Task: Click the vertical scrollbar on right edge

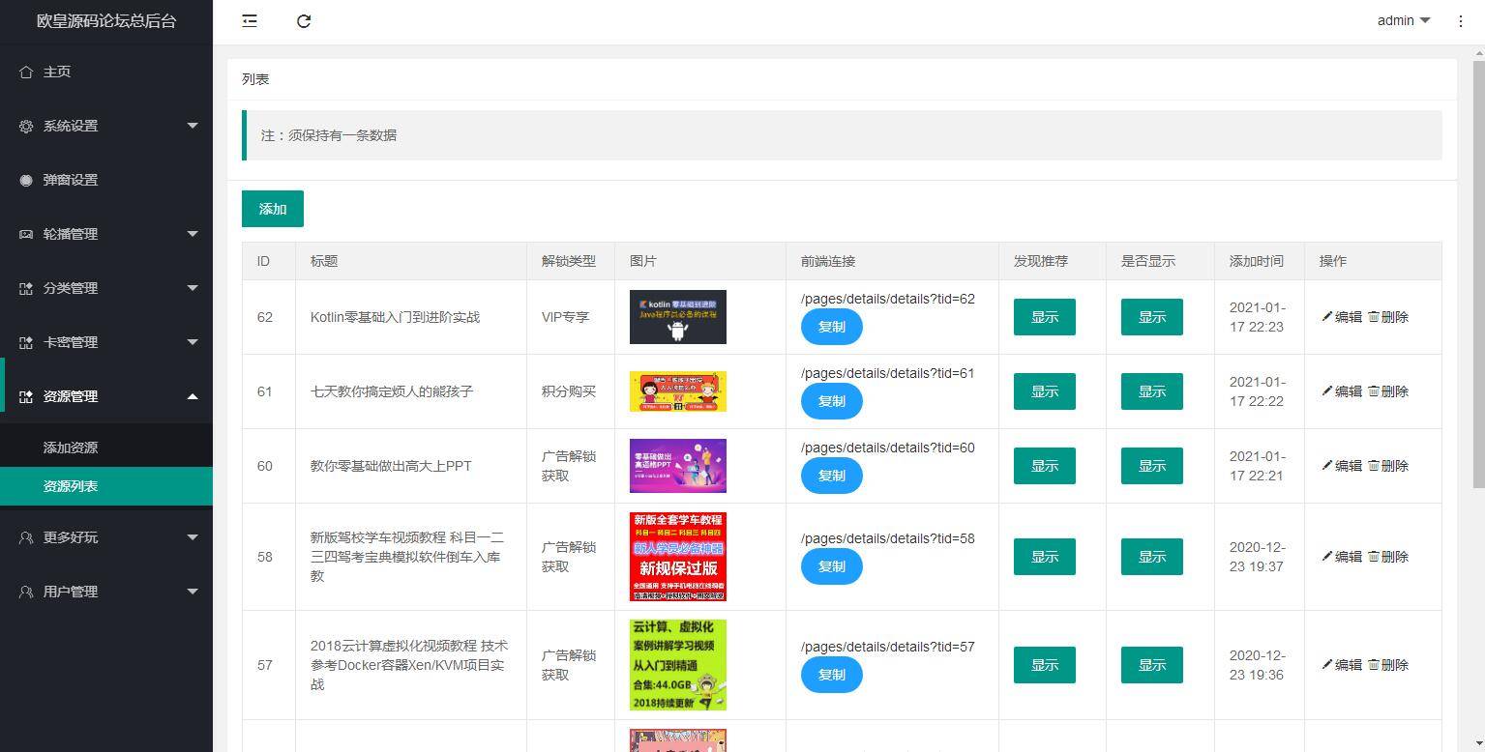Action: tap(1477, 290)
